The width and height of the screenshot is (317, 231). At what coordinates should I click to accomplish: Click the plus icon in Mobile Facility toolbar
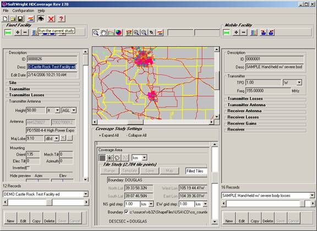pos(236,32)
